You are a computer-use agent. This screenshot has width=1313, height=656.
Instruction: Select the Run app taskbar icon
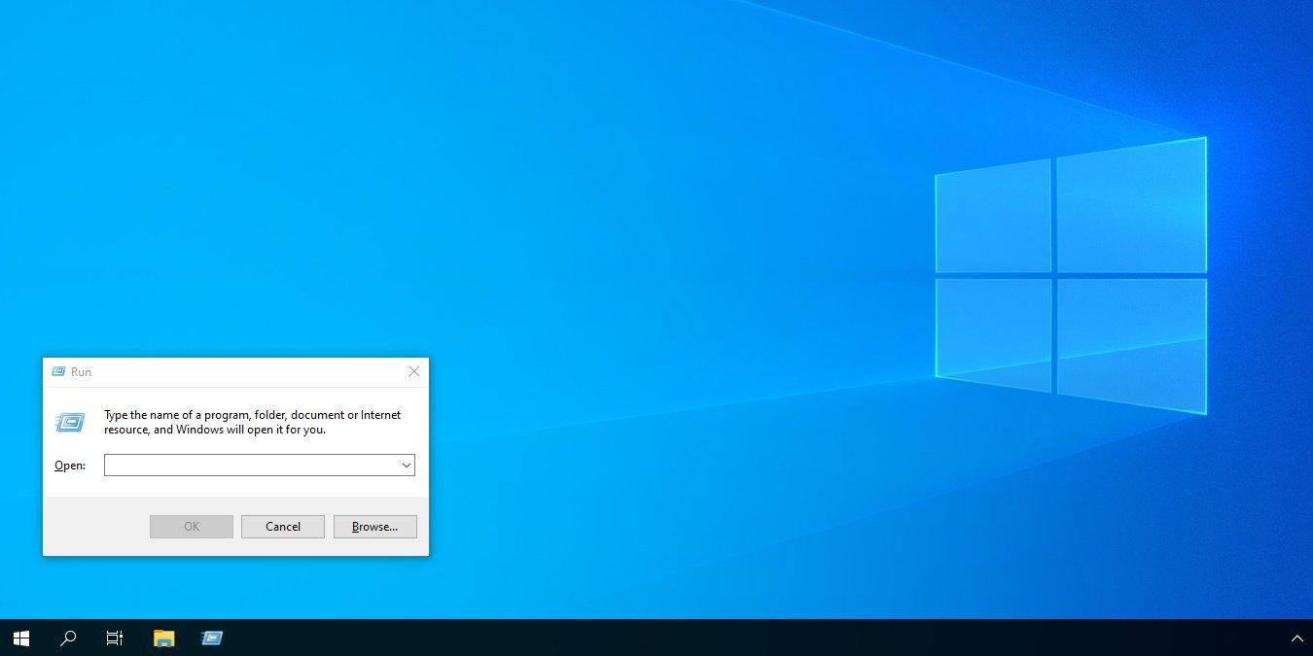coord(212,639)
